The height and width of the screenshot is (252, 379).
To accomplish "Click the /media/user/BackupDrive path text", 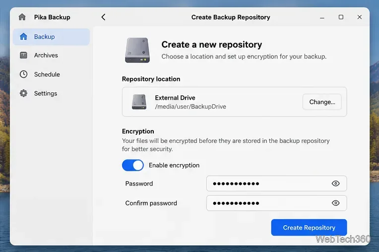I will (190, 107).
